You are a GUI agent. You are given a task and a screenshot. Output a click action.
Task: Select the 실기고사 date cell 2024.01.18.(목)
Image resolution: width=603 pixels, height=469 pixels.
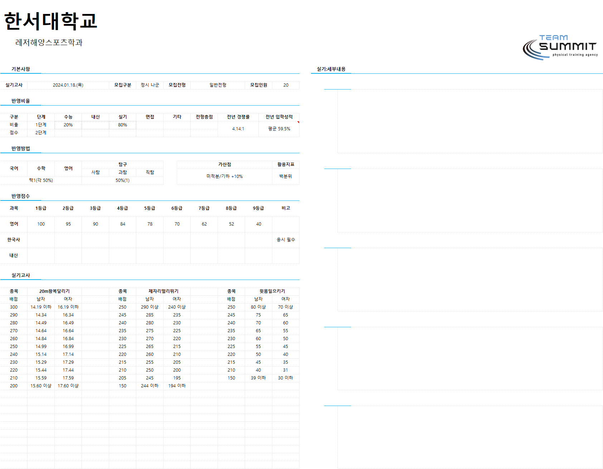tap(68, 85)
